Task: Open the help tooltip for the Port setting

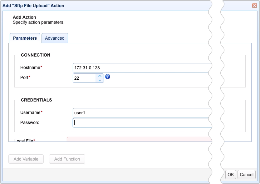Action: point(107,76)
